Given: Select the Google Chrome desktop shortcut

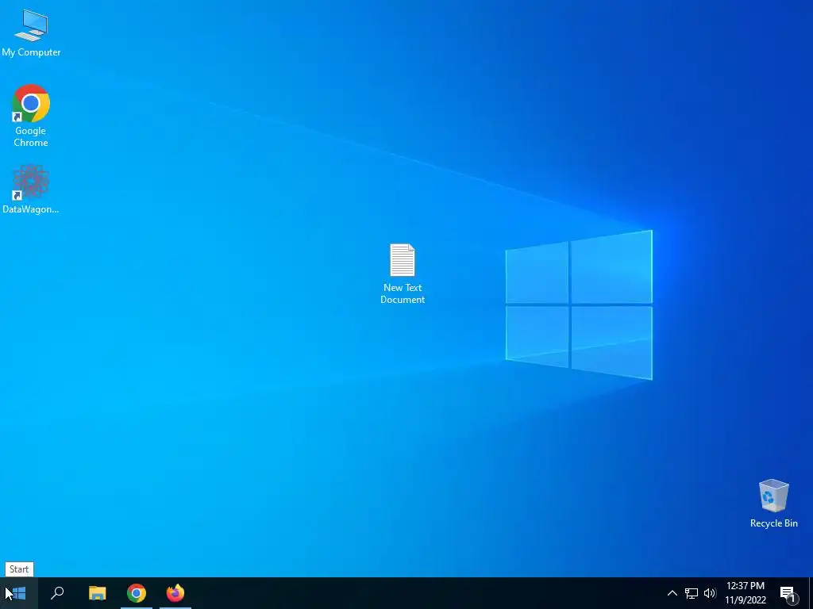Looking at the screenshot, I should tap(31, 116).
